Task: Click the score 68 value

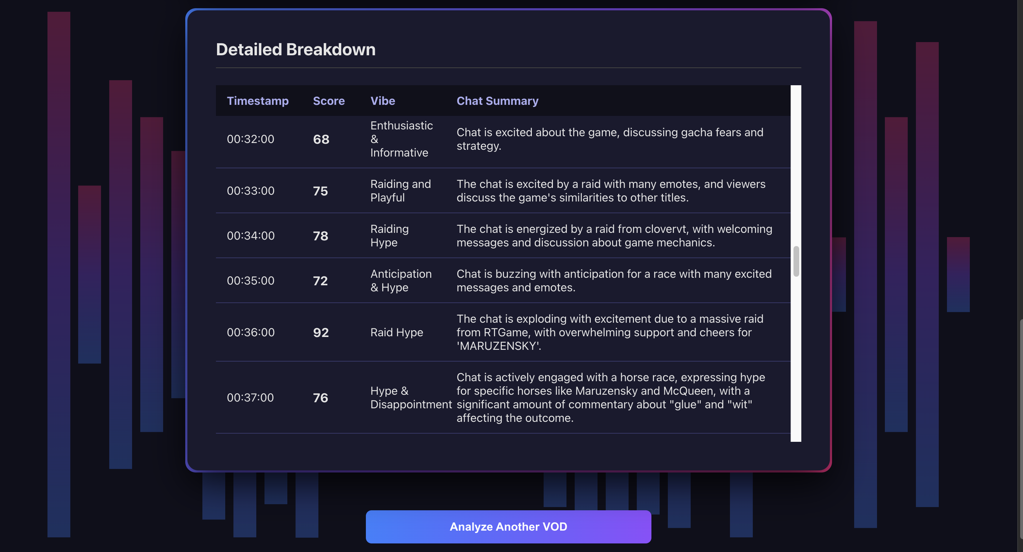Action: point(321,139)
